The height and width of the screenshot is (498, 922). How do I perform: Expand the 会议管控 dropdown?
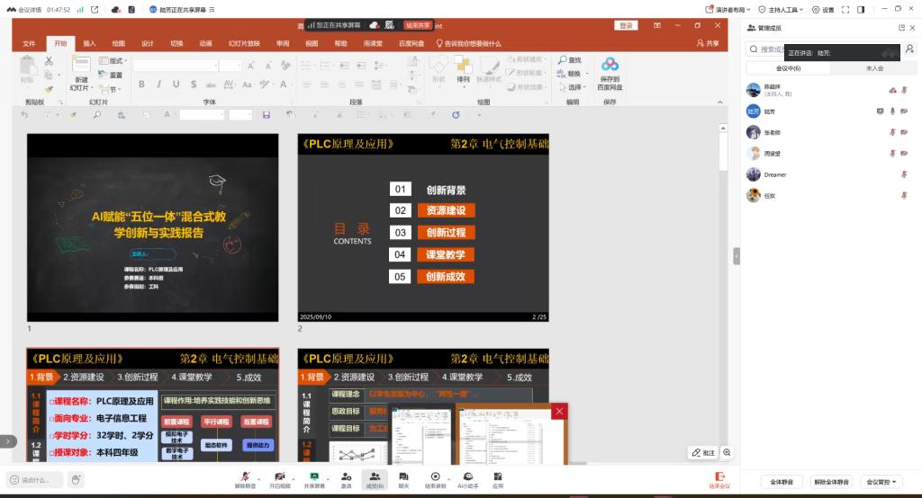pos(881,482)
